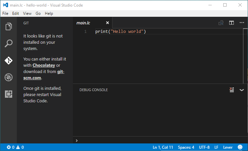
Task: Change indentation via Spaces: 4
Action: click(x=186, y=147)
